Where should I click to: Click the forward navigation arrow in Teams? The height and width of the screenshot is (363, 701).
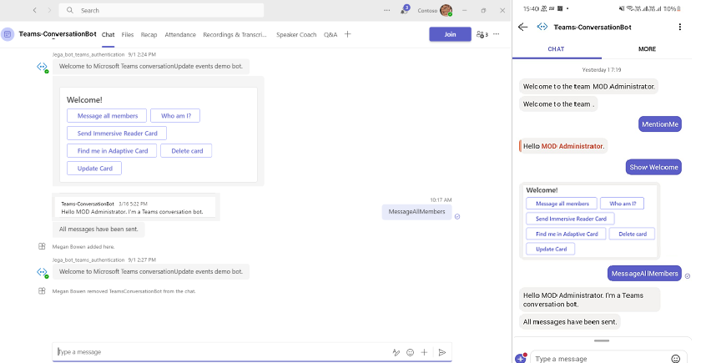(49, 10)
